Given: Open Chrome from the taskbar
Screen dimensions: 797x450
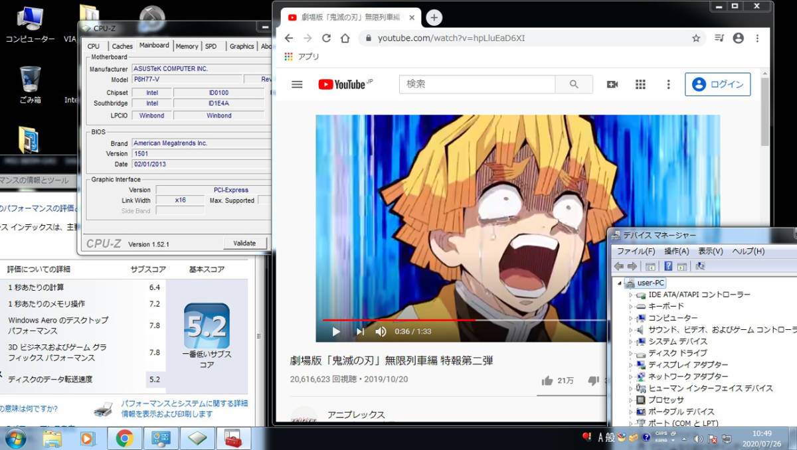Looking at the screenshot, I should [124, 438].
